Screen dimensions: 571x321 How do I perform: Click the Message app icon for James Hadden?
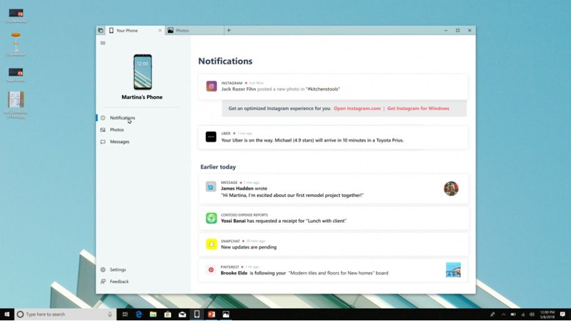click(x=211, y=187)
